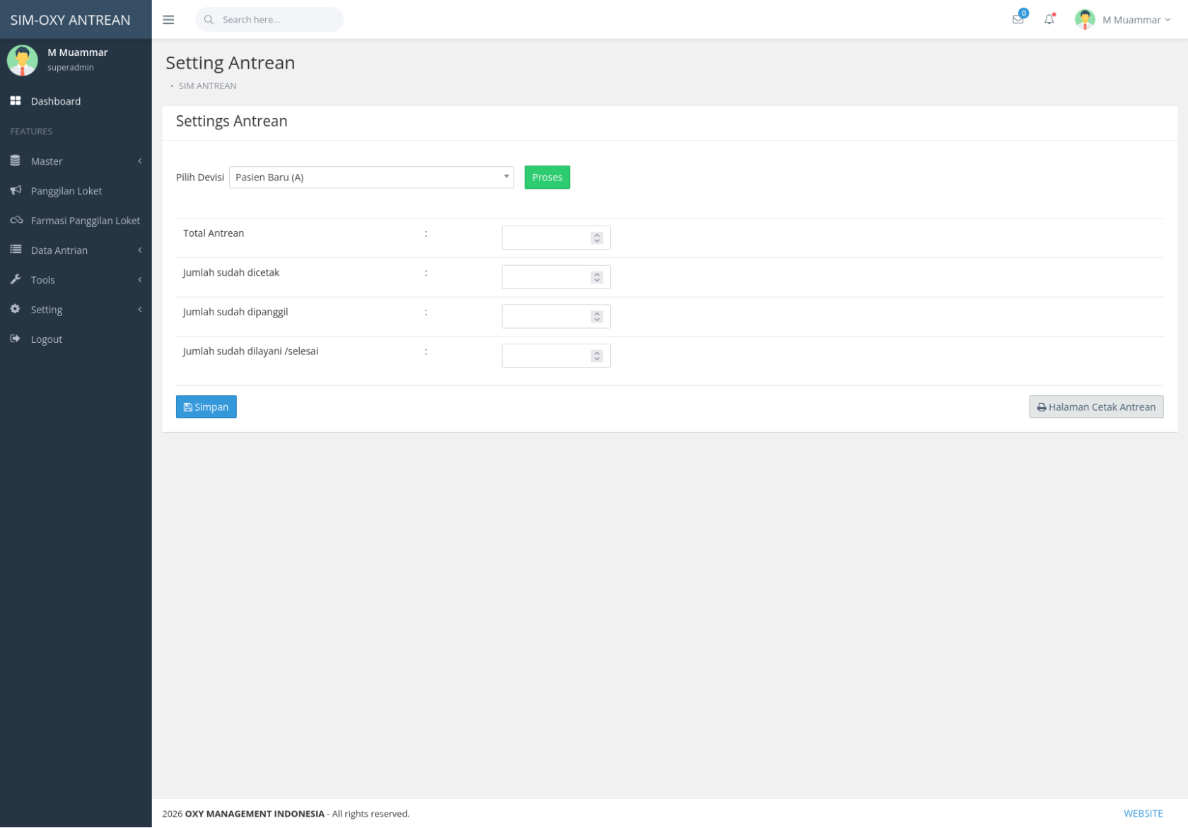Open the Pilih Devisi dropdown
The height and width of the screenshot is (828, 1188).
(371, 177)
